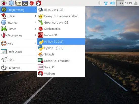
Task: Open Scratch from the Programming menu
Action: (61, 54)
